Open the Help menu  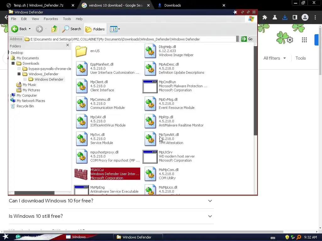pyautogui.click(x=79, y=19)
